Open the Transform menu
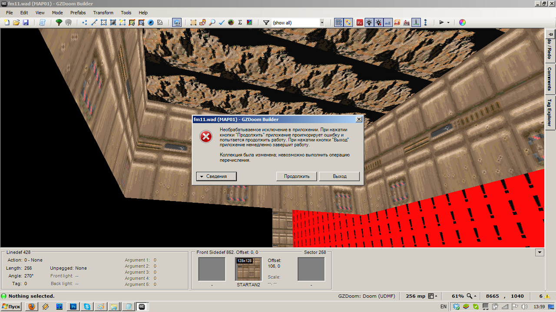 (x=103, y=13)
